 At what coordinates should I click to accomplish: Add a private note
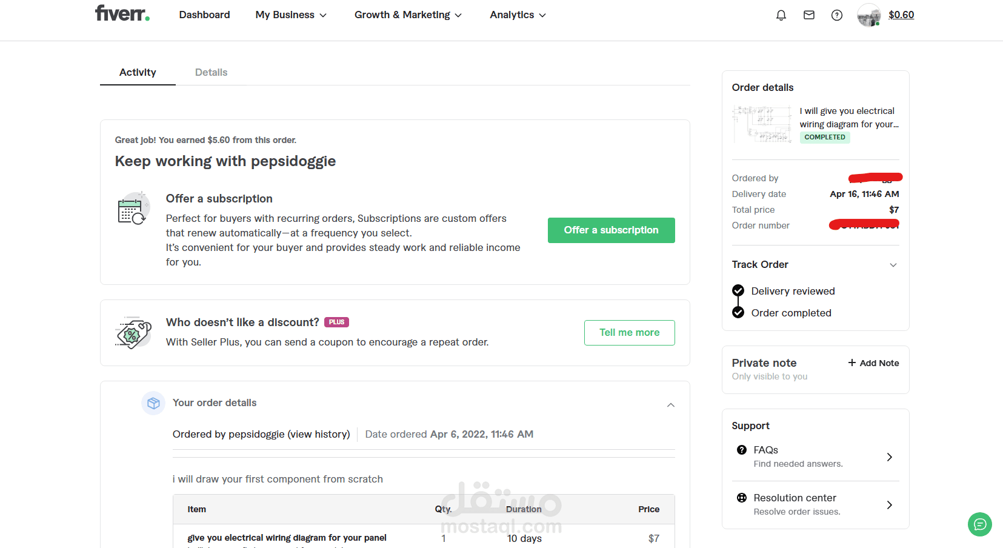pyautogui.click(x=873, y=363)
